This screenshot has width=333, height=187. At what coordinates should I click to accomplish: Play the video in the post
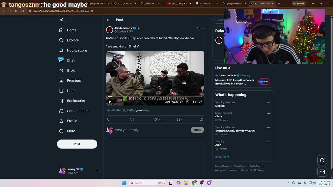click(110, 102)
